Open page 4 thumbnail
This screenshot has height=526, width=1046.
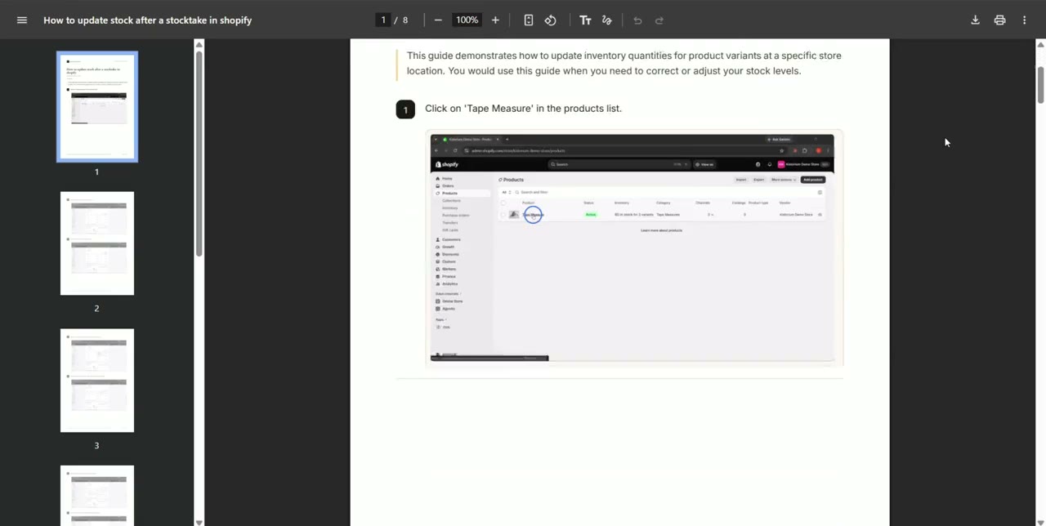click(x=97, y=494)
